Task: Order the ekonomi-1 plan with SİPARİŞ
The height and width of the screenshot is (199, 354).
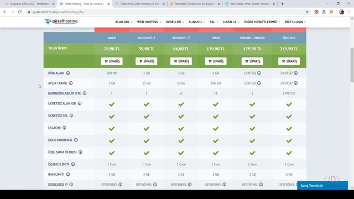Action: click(x=146, y=61)
